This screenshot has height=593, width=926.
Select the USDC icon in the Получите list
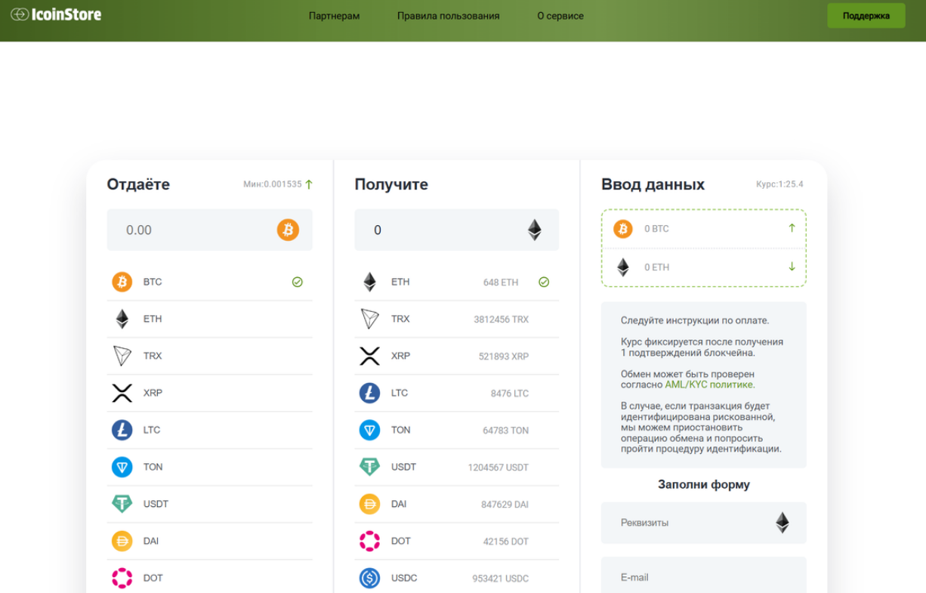click(369, 578)
